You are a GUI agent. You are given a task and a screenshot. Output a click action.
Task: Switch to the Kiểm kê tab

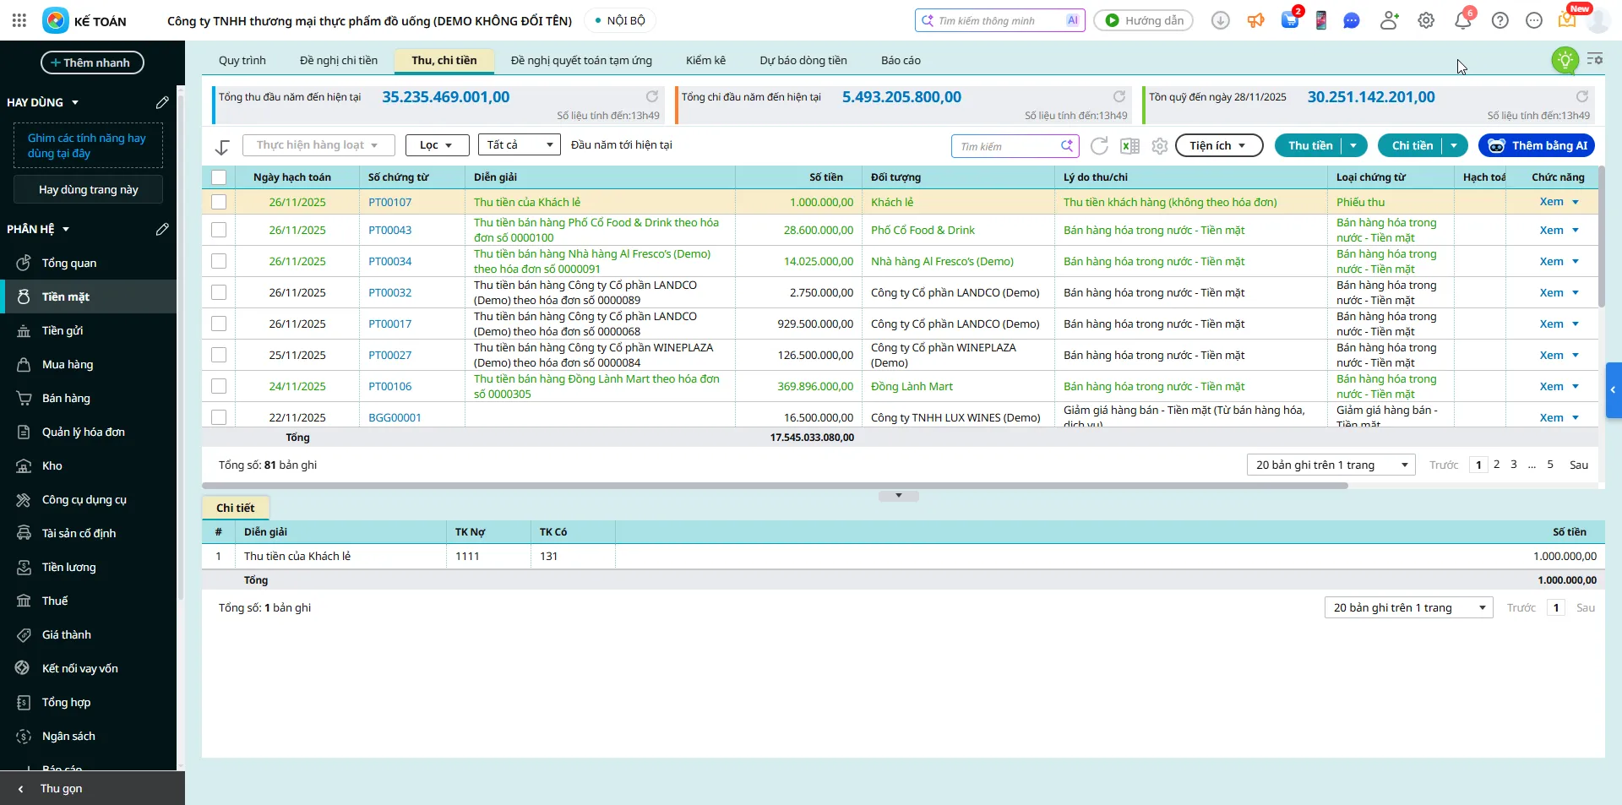pos(705,61)
